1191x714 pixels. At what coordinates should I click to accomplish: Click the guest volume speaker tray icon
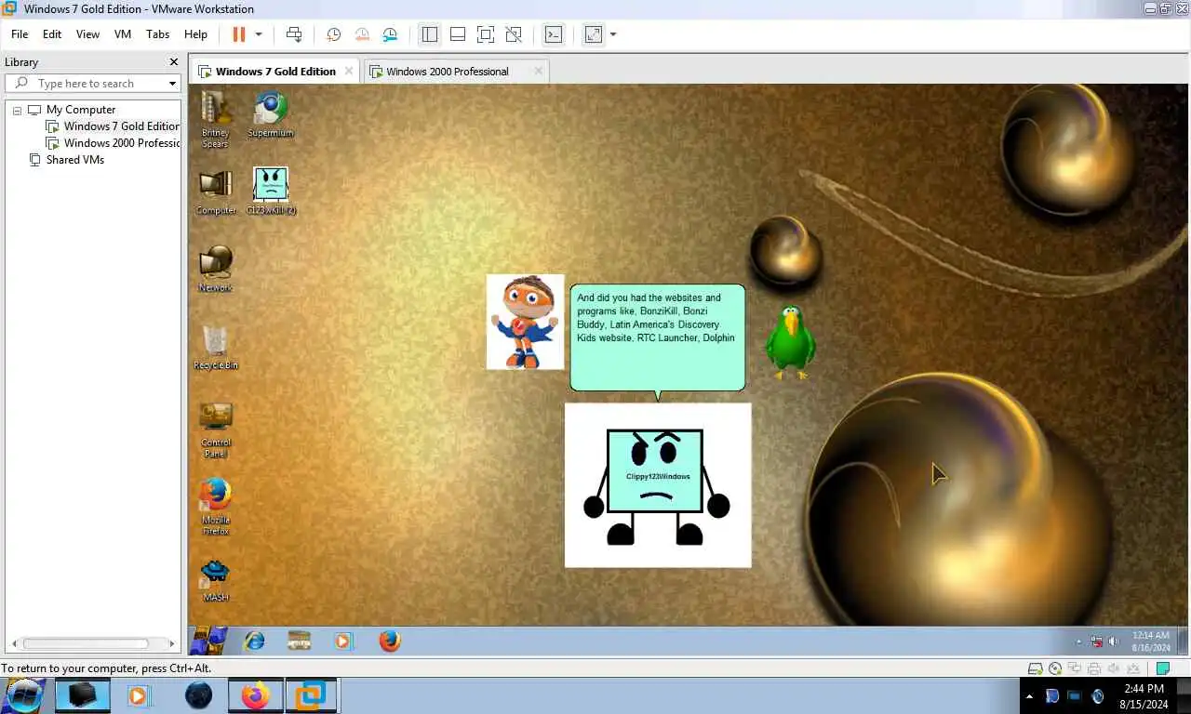(x=1114, y=641)
